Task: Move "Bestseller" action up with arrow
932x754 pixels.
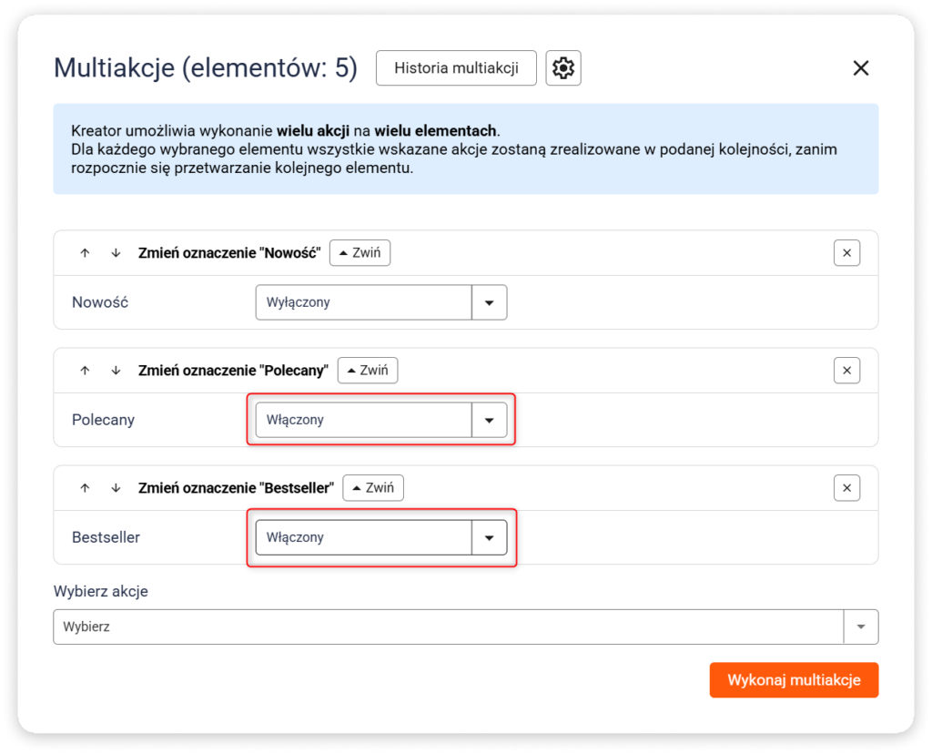Action: 85,488
